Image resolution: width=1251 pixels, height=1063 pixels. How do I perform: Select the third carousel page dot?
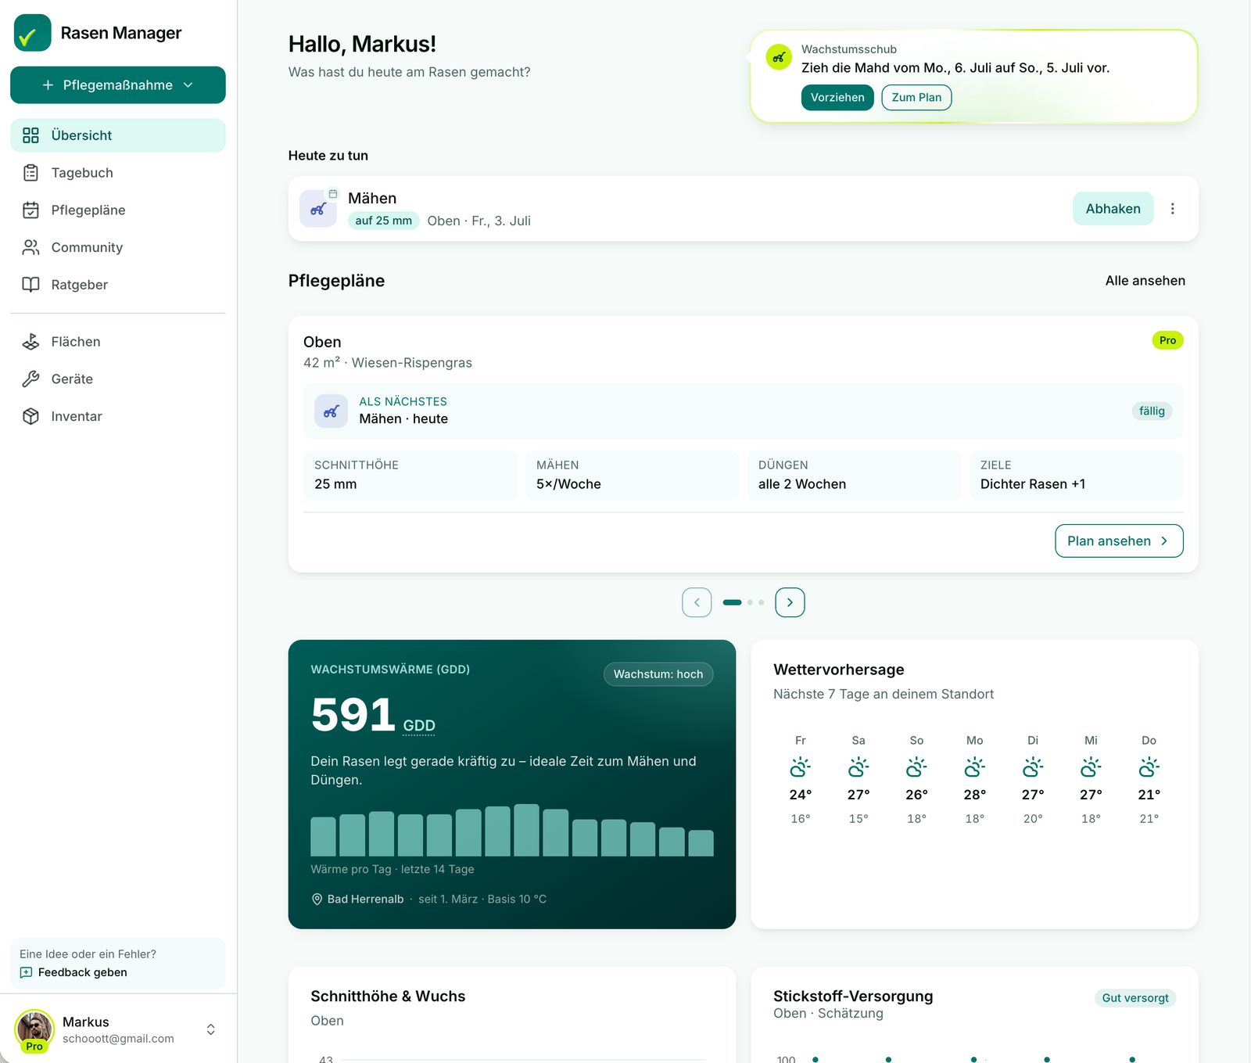click(x=761, y=602)
